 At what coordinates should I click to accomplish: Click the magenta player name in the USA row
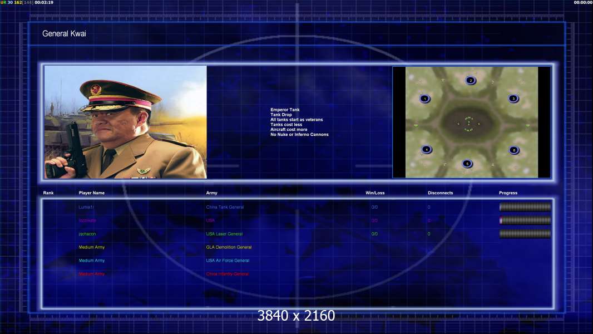click(87, 220)
